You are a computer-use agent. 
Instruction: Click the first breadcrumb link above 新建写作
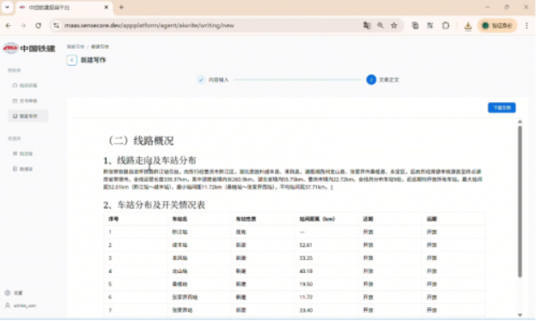[x=76, y=46]
